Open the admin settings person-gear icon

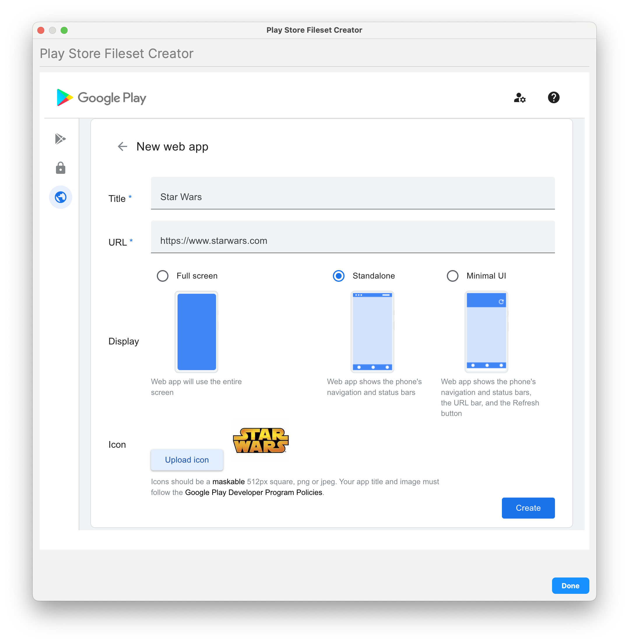(520, 97)
